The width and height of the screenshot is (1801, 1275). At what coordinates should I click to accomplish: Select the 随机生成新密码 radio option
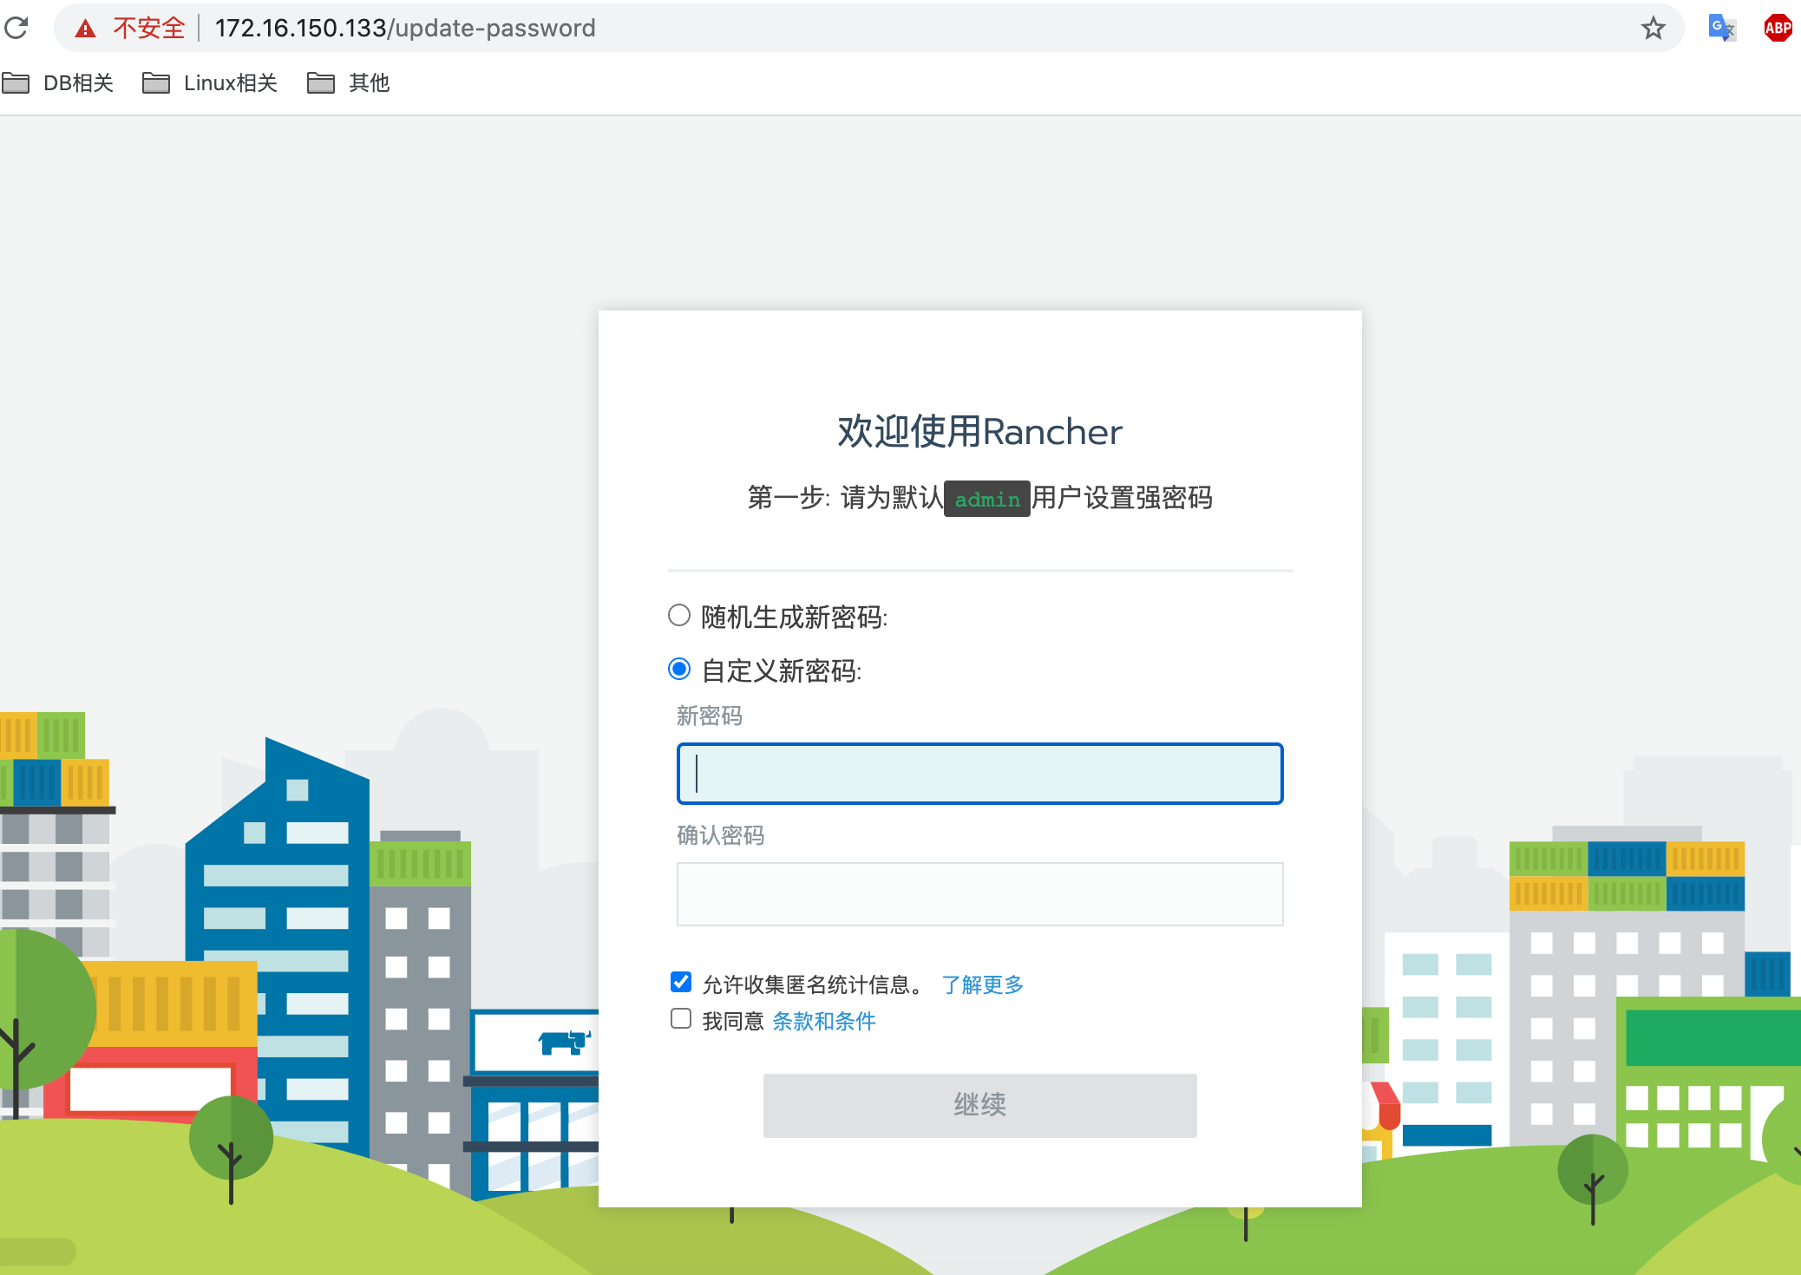pyautogui.click(x=679, y=616)
